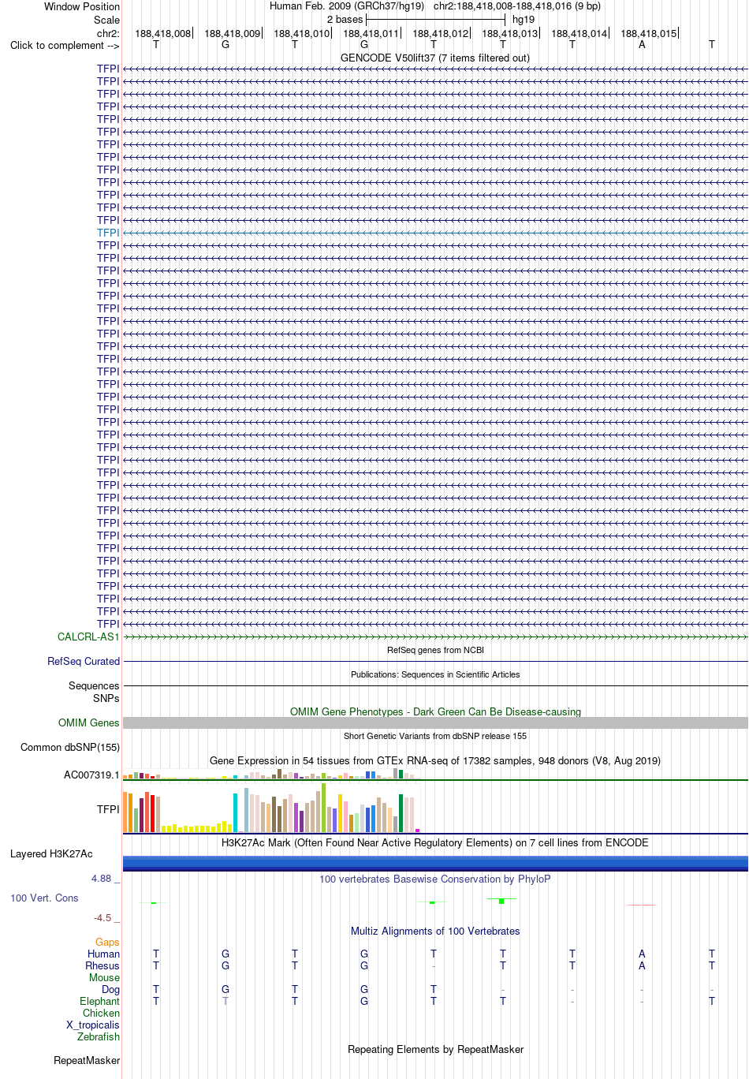Open '100 vertebrates Basewise Conservation by PhyloP' title
Viewport: 749px width, 1079px height.
(435, 879)
